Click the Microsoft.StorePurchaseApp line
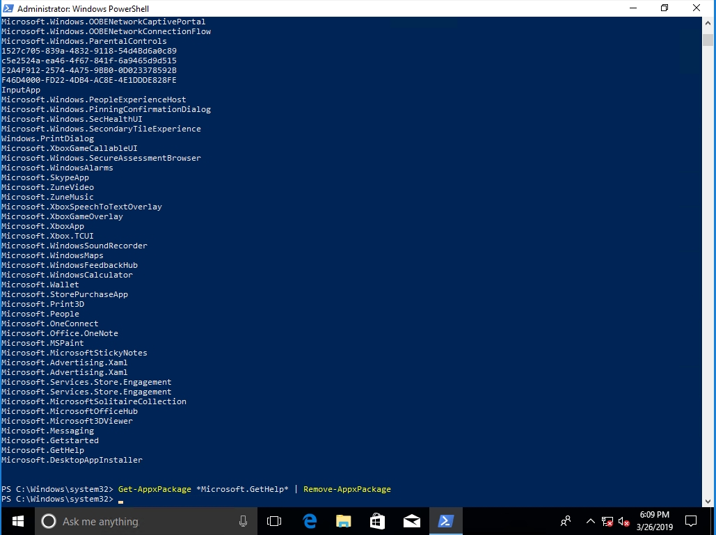Viewport: 716px width, 535px height. [x=65, y=294]
